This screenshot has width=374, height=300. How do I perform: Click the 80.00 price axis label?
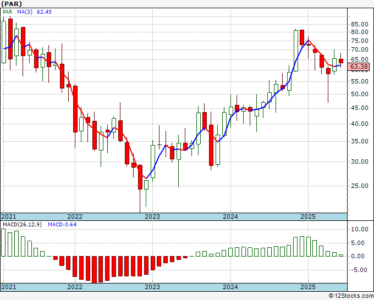pyautogui.click(x=360, y=32)
